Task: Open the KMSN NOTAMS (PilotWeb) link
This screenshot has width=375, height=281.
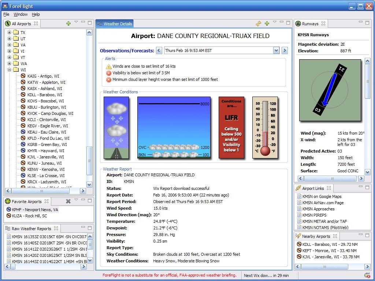Action: (x=325, y=228)
